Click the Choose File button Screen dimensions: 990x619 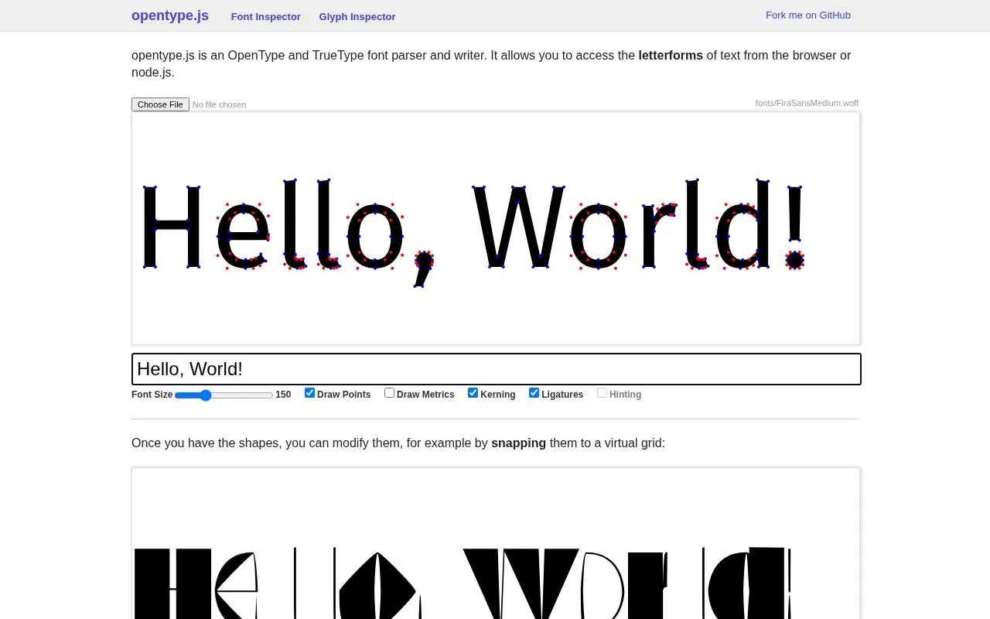point(160,104)
